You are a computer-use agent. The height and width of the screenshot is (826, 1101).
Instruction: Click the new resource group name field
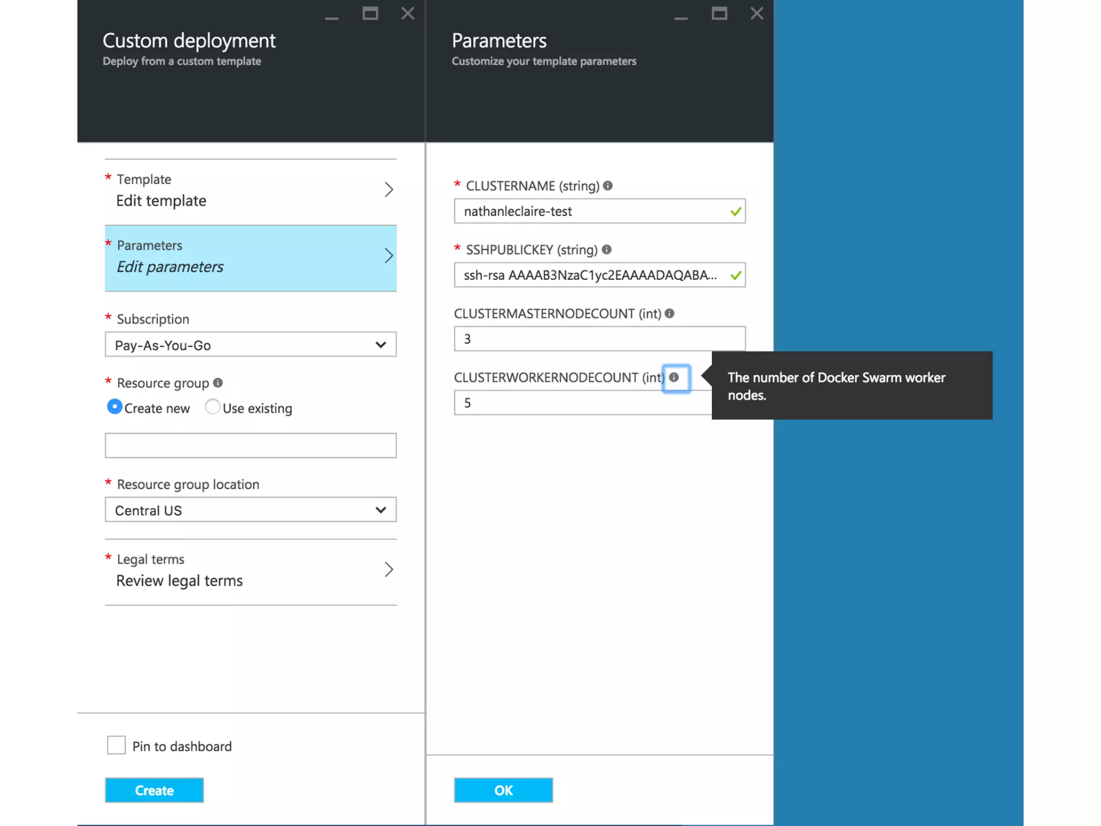(x=251, y=445)
